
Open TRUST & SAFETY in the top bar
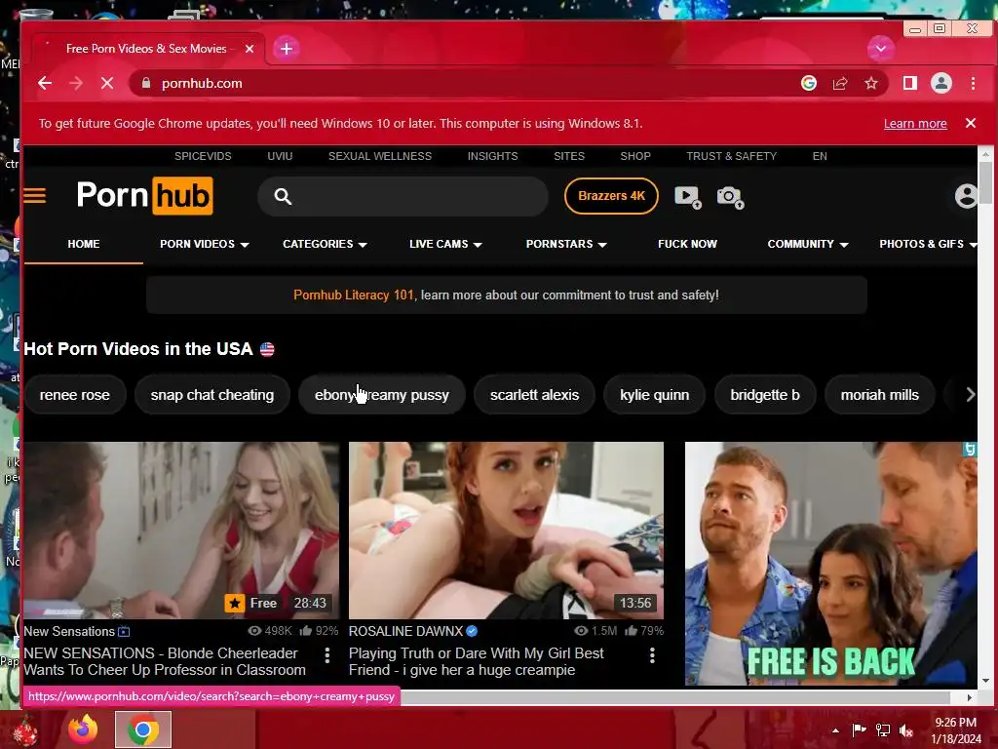[x=731, y=156]
